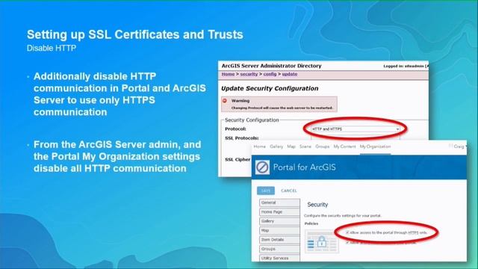Image resolution: width=478 pixels, height=269 pixels.
Task: Select the Gallery settings tab
Action: click(x=279, y=221)
